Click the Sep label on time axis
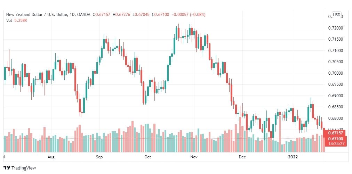The height and width of the screenshot is (174, 352). tap(99, 157)
